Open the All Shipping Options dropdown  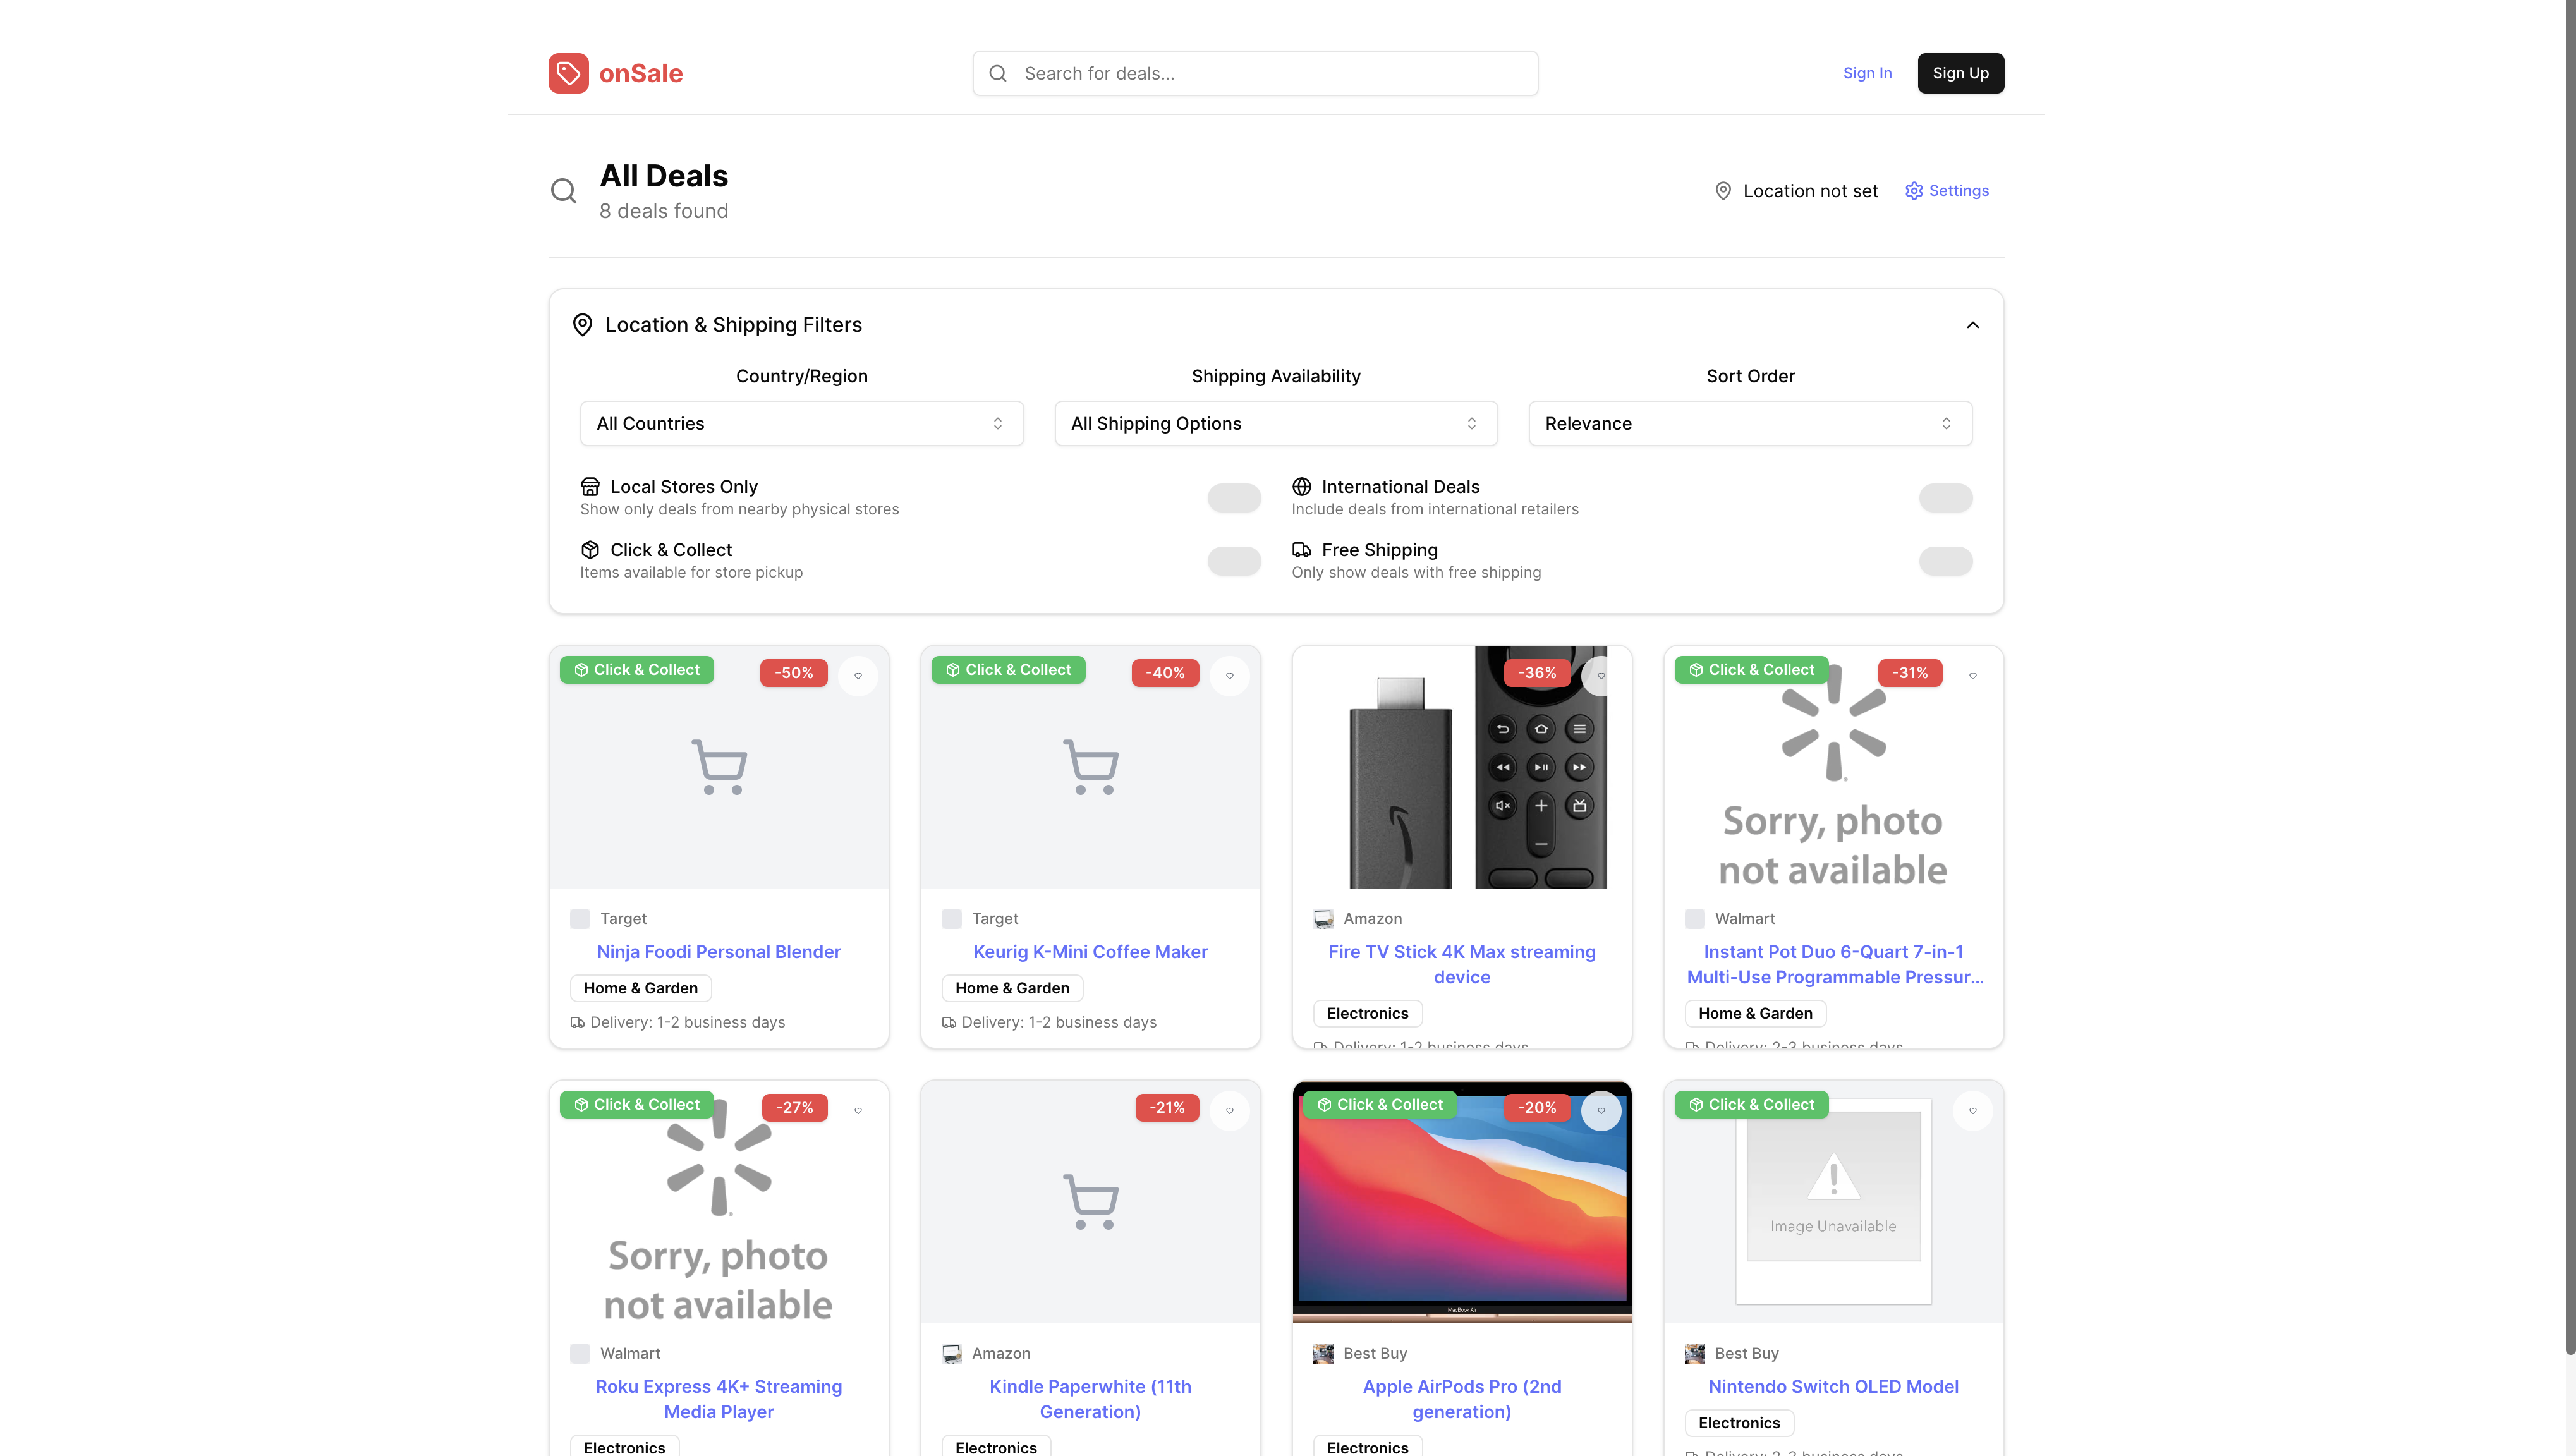pyautogui.click(x=1276, y=424)
